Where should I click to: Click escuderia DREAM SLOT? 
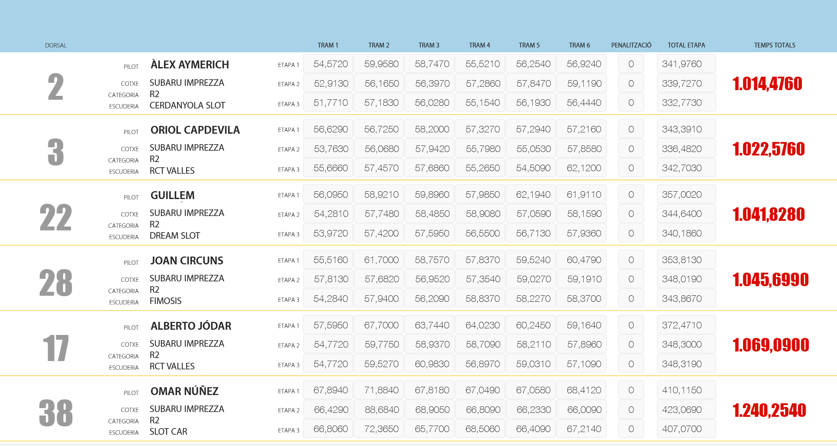pos(174,236)
